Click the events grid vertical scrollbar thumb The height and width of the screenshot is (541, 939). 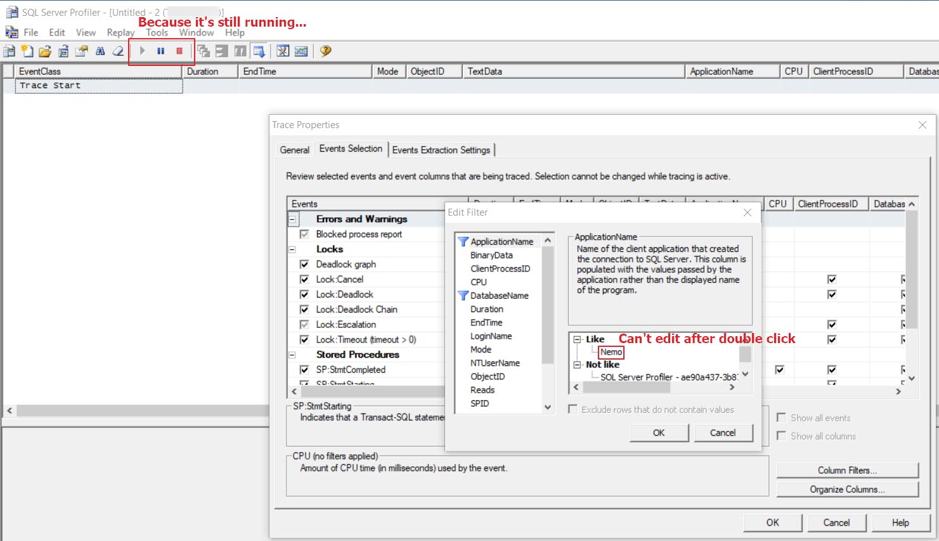coord(912,270)
